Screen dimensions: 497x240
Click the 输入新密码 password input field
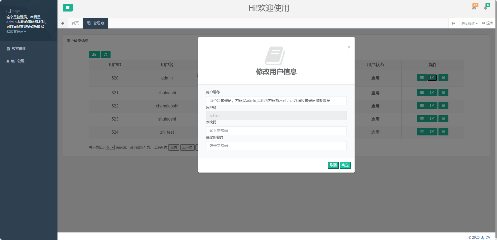click(276, 130)
